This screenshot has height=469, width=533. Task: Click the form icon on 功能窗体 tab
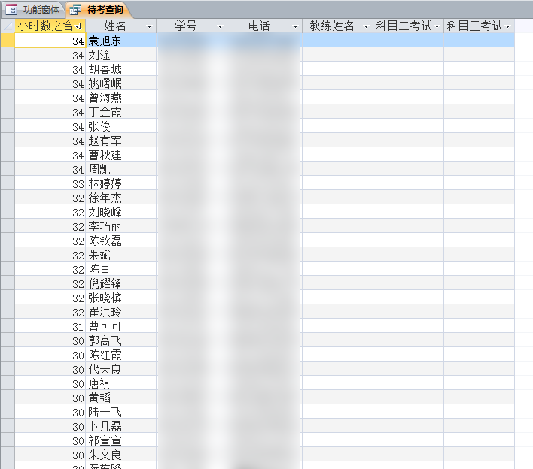coord(11,10)
